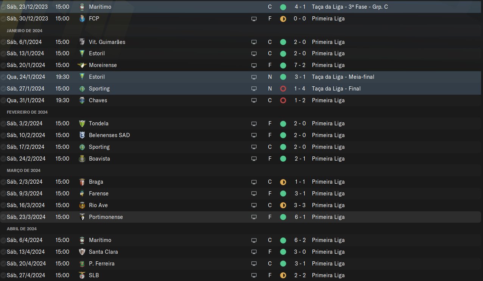The height and width of the screenshot is (281, 483).
Task: Open the Portimonense team link
Action: [106, 217]
